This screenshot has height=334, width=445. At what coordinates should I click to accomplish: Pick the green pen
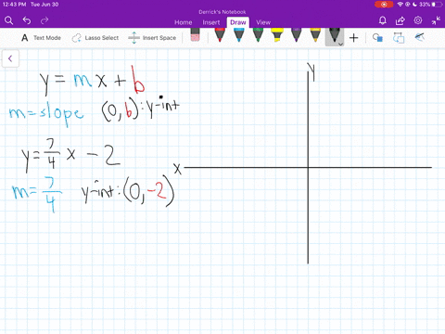[x=258, y=35]
